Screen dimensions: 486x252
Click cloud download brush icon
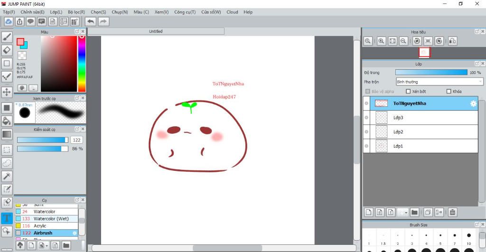tap(20, 245)
